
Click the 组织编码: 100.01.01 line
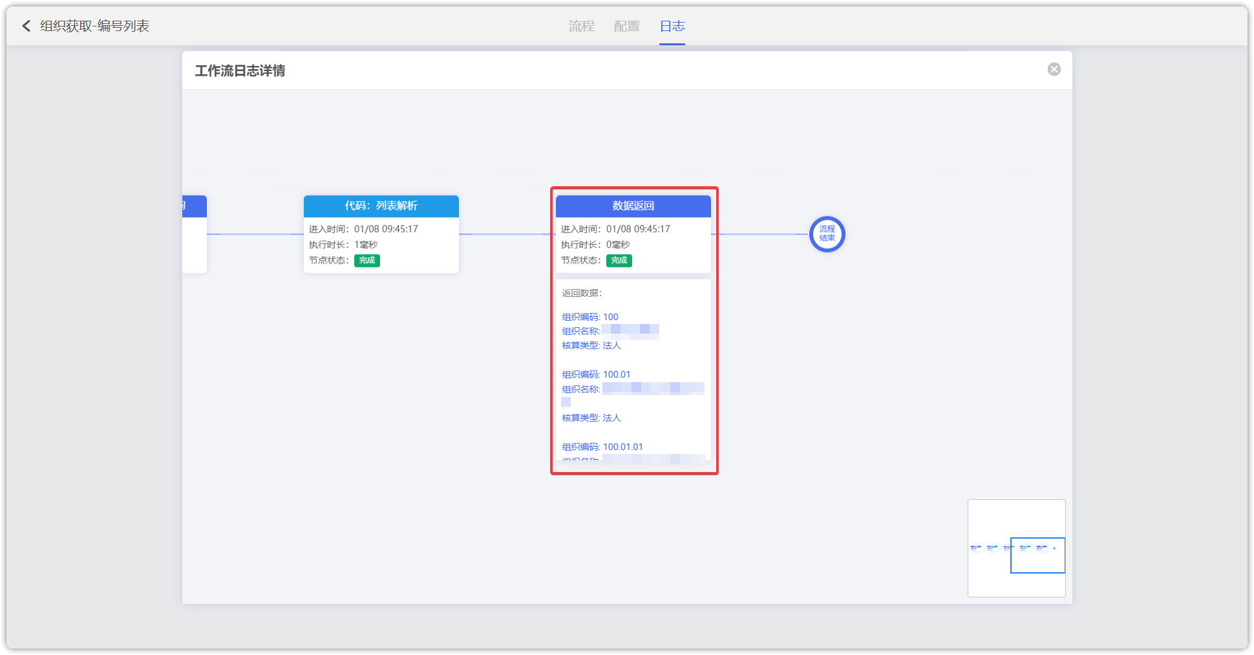tap(602, 447)
